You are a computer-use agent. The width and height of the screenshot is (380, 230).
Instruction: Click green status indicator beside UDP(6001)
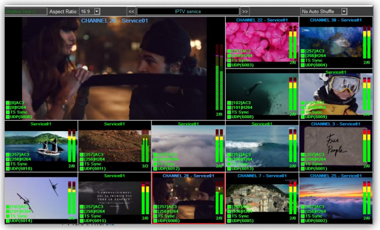[302, 169]
